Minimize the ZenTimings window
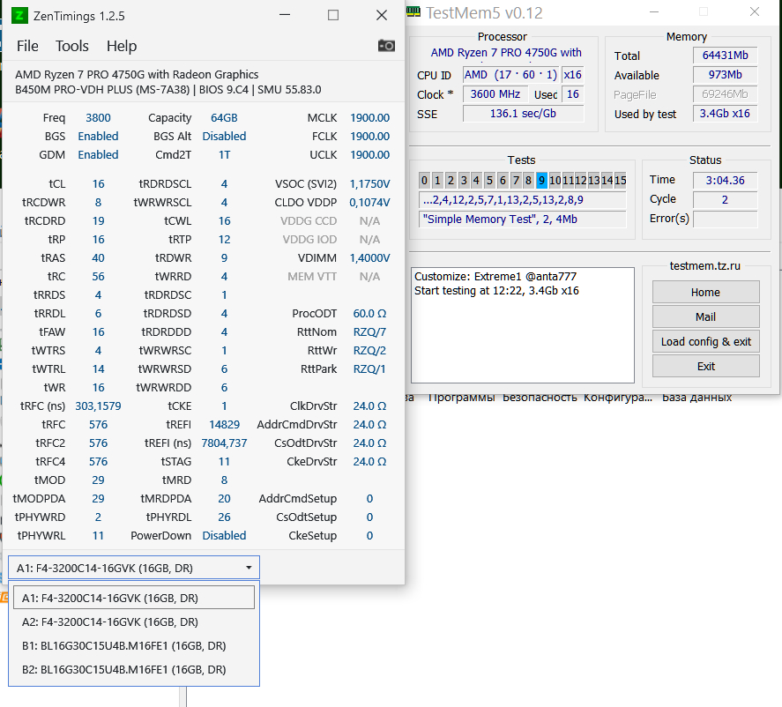 [285, 15]
